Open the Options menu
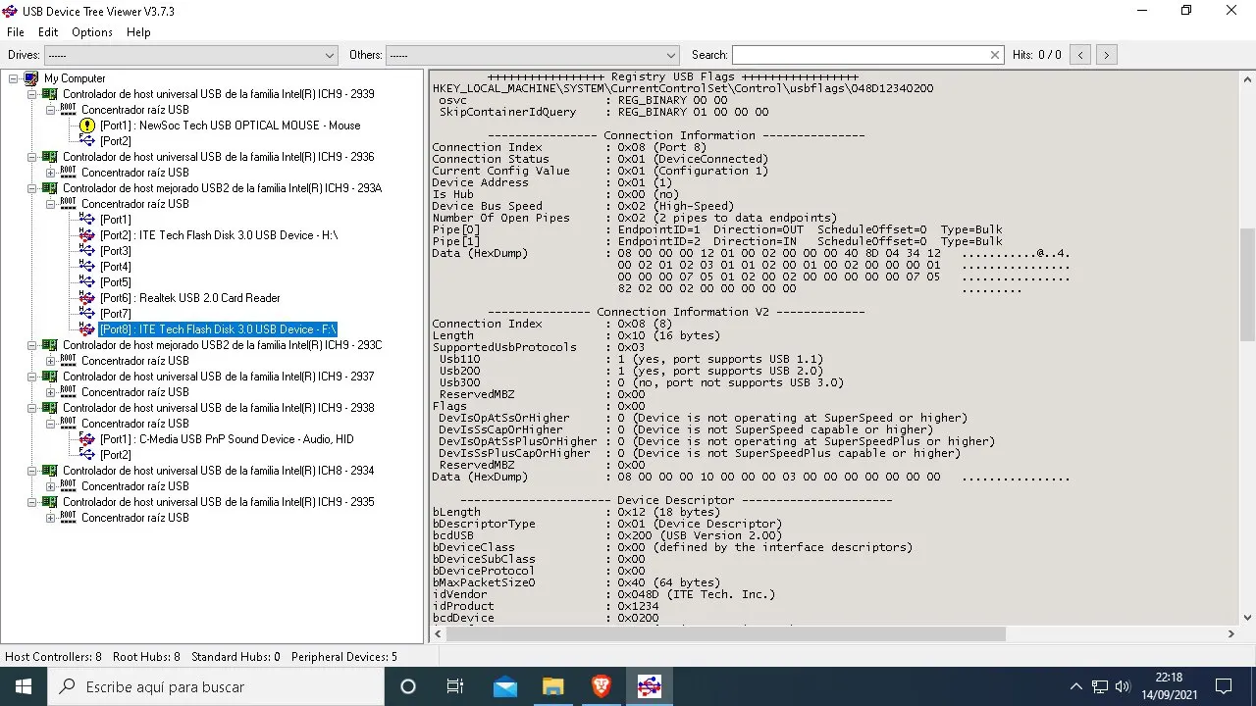The width and height of the screenshot is (1256, 706). (x=92, y=32)
